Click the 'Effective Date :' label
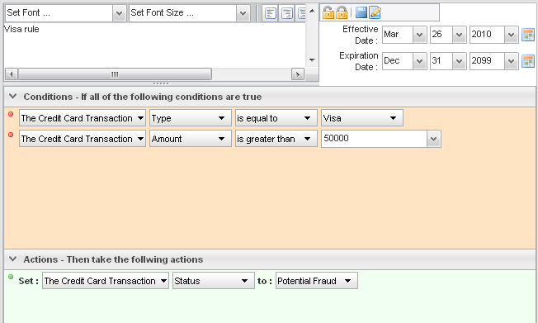 pyautogui.click(x=361, y=35)
